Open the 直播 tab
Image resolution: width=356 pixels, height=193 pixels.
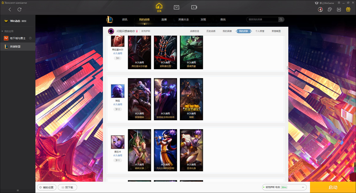pyautogui.click(x=164, y=20)
